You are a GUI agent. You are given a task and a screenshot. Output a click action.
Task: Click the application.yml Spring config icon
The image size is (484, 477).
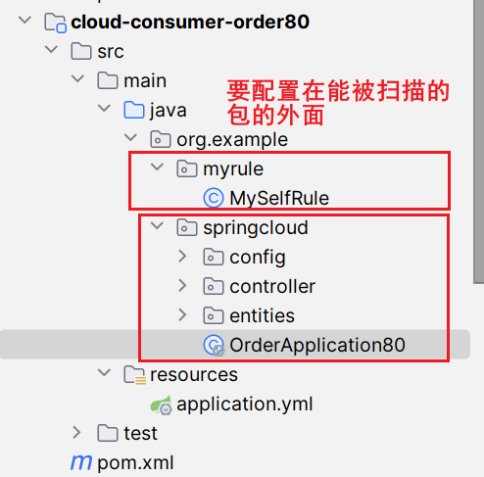point(161,405)
